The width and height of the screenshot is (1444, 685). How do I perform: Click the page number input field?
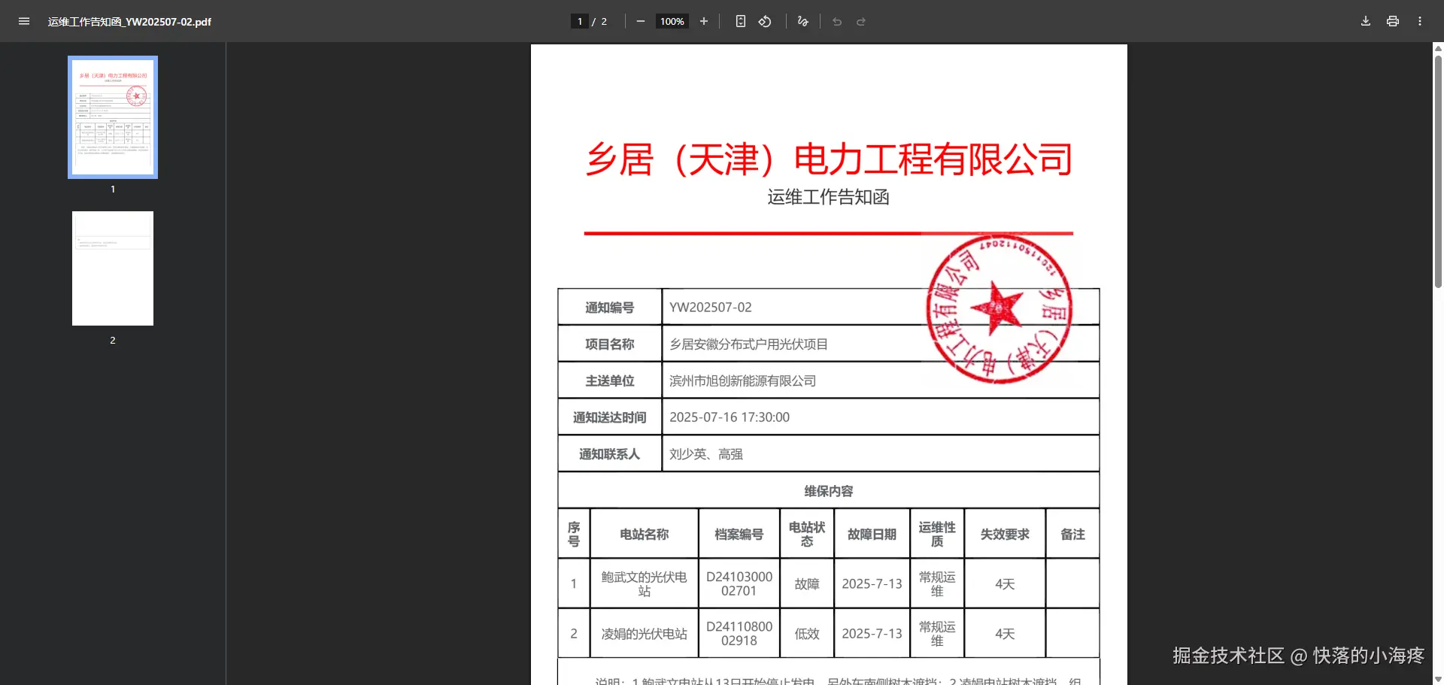580,21
